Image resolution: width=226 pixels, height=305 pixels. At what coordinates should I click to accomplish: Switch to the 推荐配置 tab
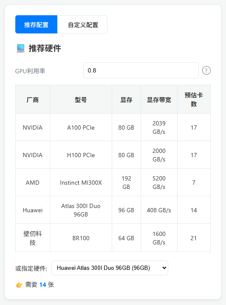pyautogui.click(x=36, y=25)
